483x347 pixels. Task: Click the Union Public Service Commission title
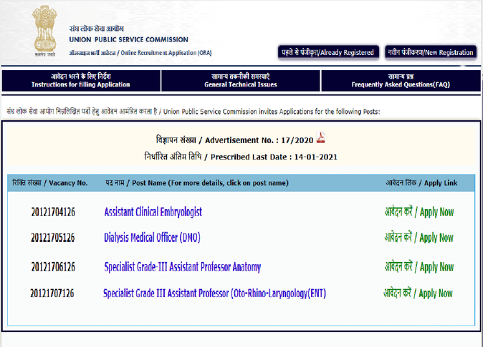tap(129, 40)
